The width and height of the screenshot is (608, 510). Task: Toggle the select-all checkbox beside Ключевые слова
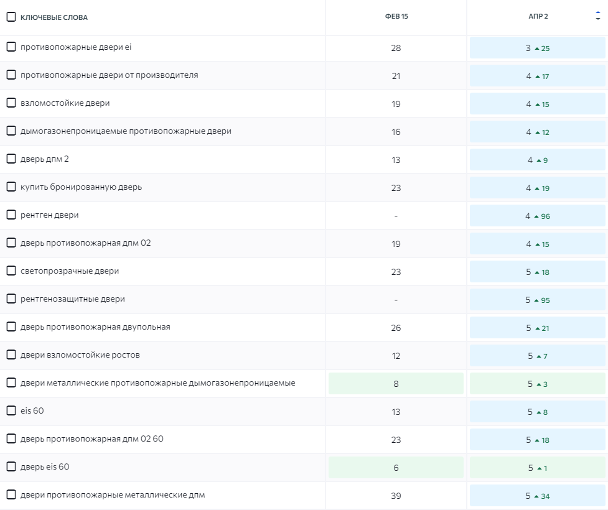tap(11, 17)
